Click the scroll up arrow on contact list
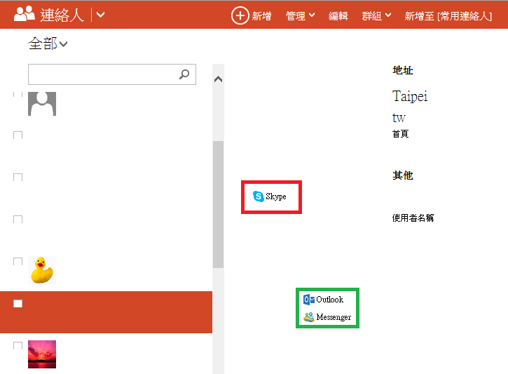 (x=218, y=79)
